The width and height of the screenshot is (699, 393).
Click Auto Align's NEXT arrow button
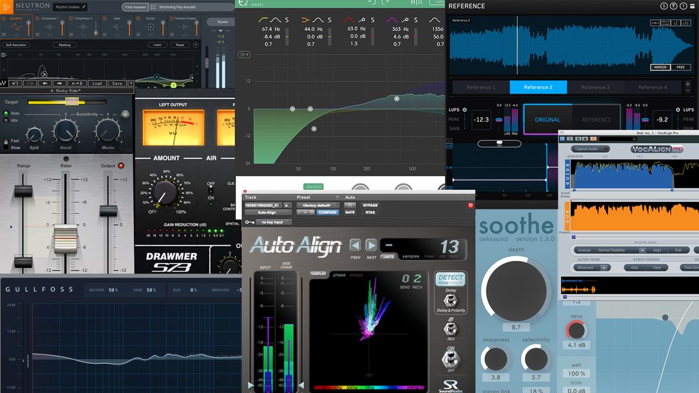coord(372,245)
